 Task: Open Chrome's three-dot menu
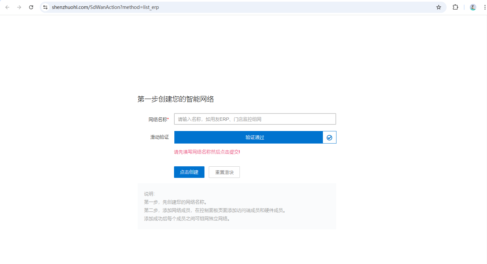pyautogui.click(x=484, y=7)
